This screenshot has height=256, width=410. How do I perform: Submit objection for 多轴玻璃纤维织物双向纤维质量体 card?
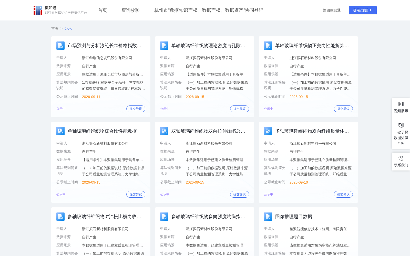343,194
